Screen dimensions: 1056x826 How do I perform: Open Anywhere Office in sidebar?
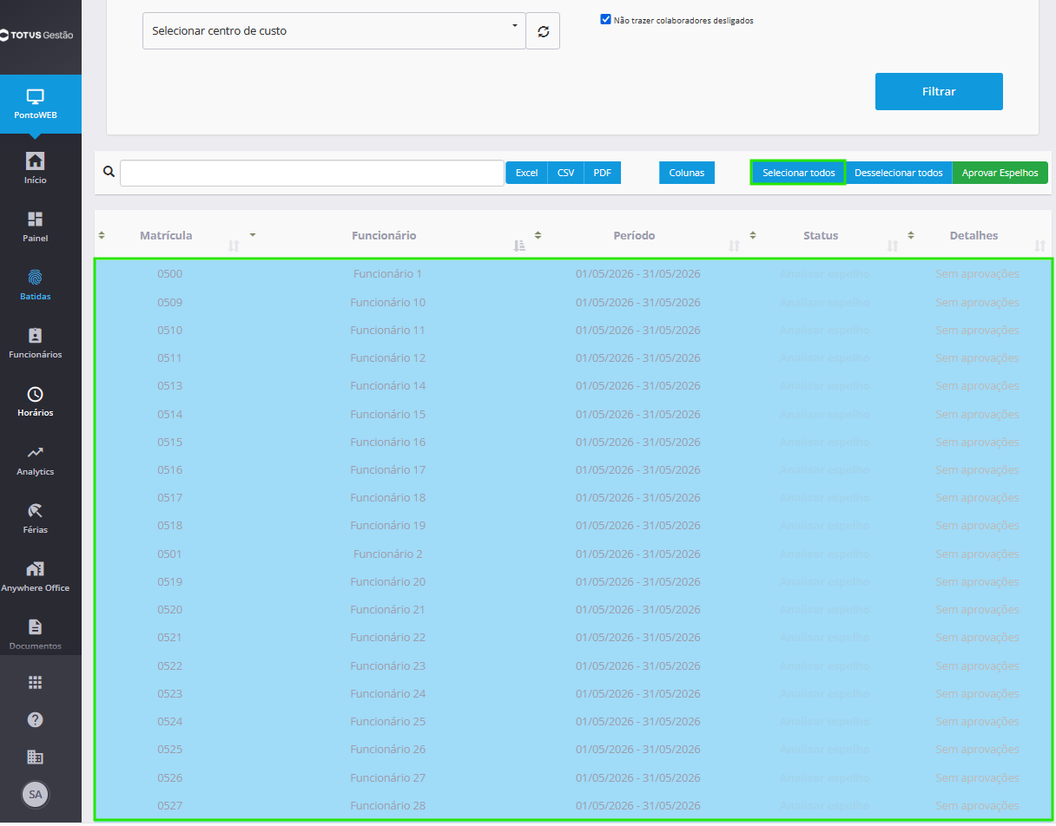pyautogui.click(x=36, y=576)
